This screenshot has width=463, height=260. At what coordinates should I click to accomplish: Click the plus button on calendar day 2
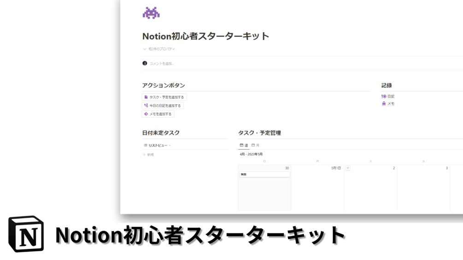coord(348,168)
